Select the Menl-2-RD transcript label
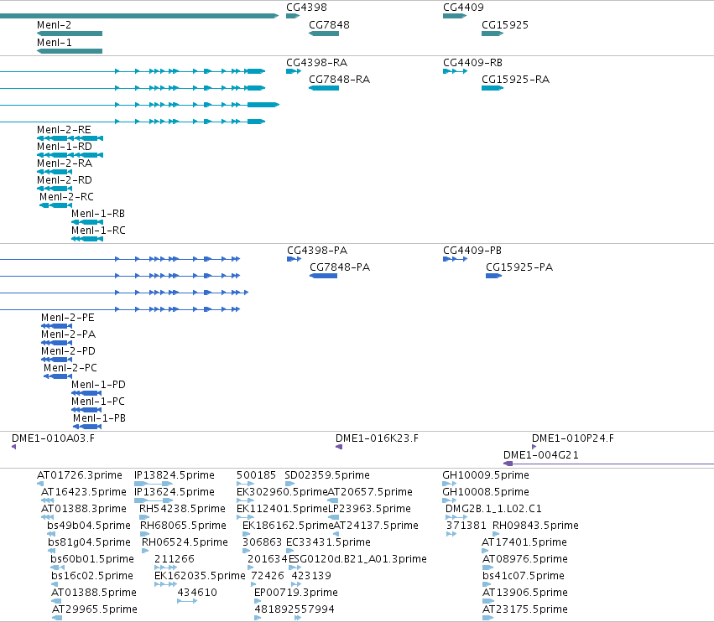 [x=65, y=180]
